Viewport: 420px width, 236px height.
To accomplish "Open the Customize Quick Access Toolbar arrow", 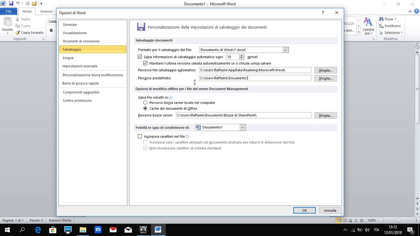I will tap(41, 4).
